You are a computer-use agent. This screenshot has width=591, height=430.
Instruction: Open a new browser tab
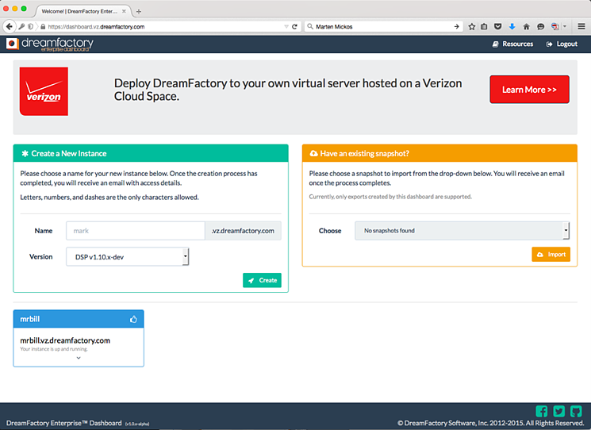[x=139, y=11]
